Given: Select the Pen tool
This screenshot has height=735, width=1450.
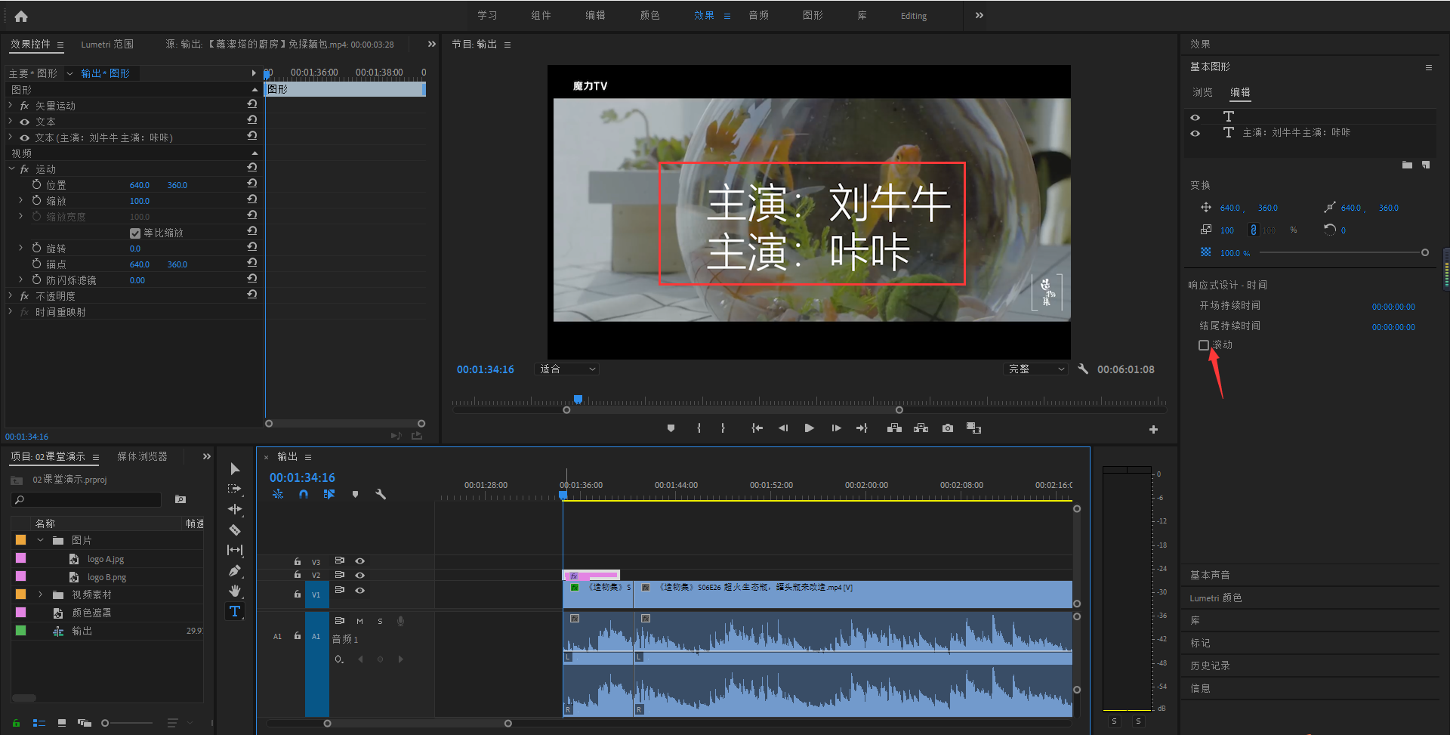Looking at the screenshot, I should tap(235, 570).
